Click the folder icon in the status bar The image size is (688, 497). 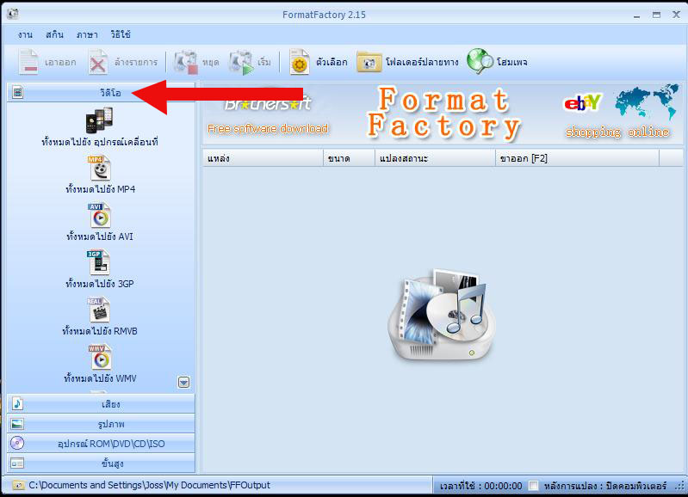pos(18,485)
